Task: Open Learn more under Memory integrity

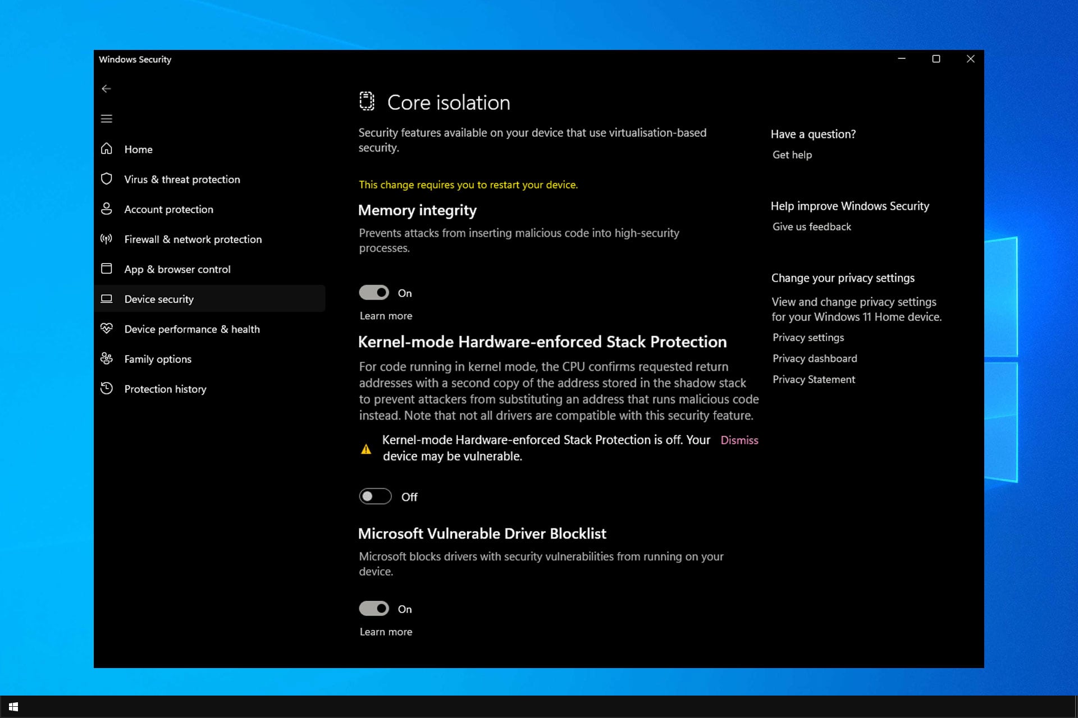Action: [x=386, y=316]
